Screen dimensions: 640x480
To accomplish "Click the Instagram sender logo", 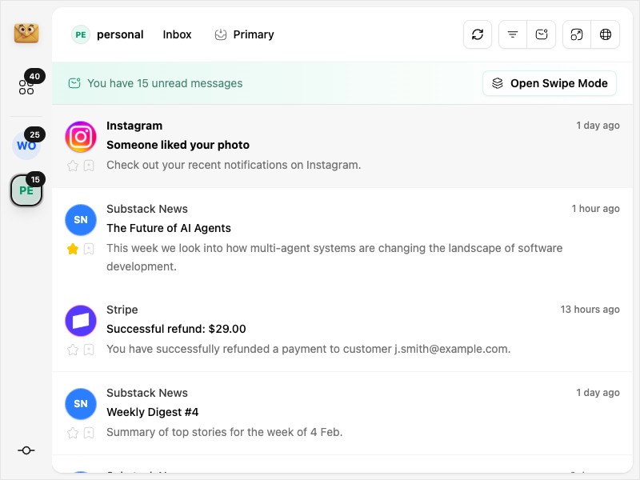I will point(81,137).
